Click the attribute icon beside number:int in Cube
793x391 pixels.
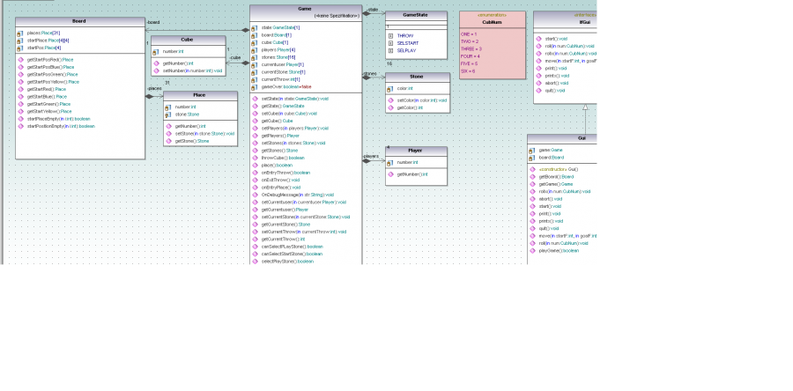click(x=156, y=52)
